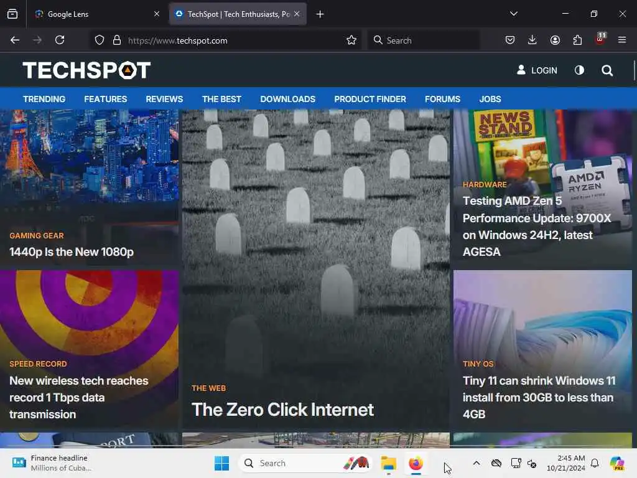Open clock and date 2:45 AM
This screenshot has width=637, height=478.
pyautogui.click(x=566, y=463)
